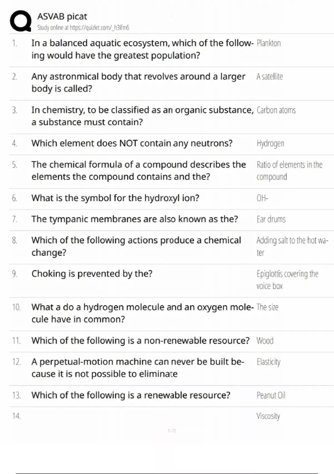Select the Peanut Oil answer
The height and width of the screenshot is (474, 334).
coord(271,395)
